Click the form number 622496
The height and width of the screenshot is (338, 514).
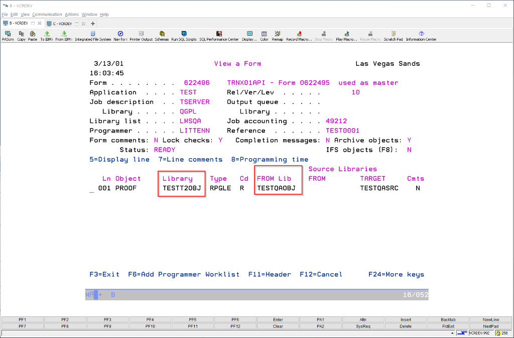(197, 82)
